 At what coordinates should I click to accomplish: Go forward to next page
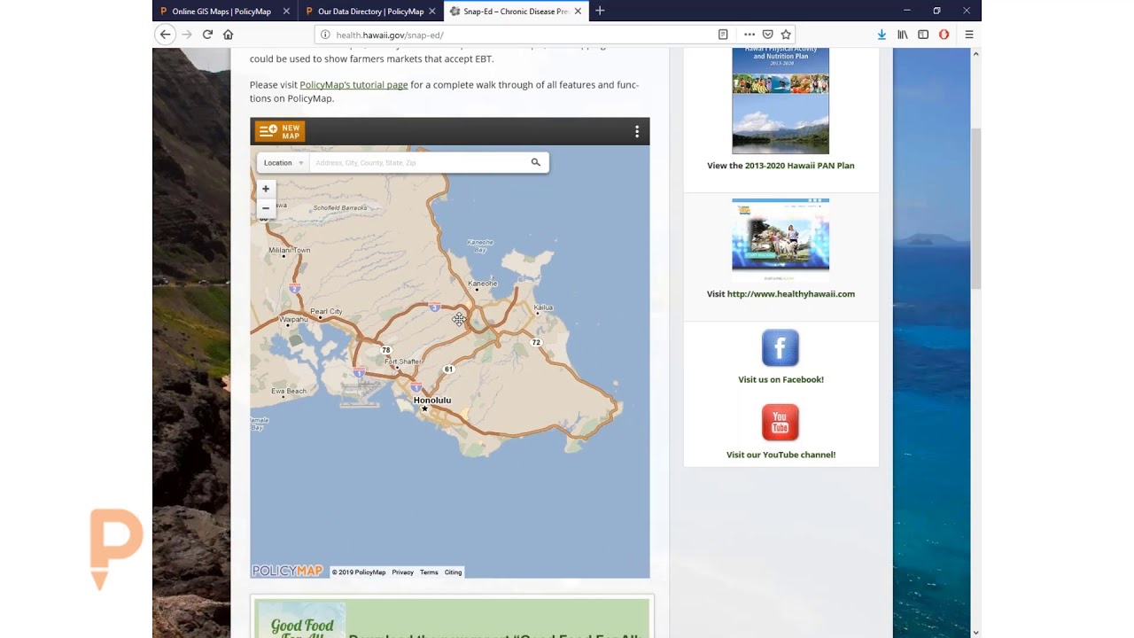click(x=186, y=35)
